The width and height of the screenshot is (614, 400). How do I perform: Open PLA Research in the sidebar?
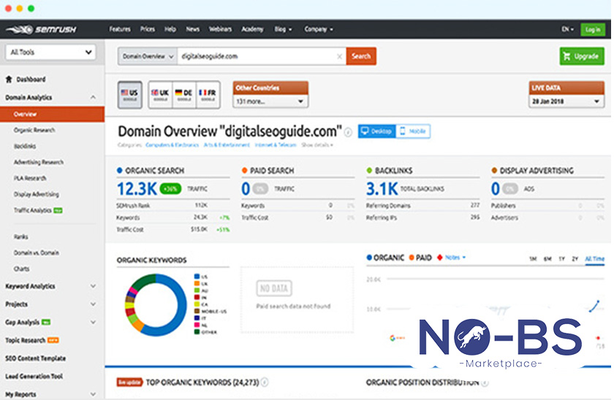pyautogui.click(x=30, y=178)
